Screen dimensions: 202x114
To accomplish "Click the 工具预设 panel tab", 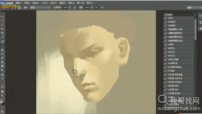I will click(x=168, y=15).
